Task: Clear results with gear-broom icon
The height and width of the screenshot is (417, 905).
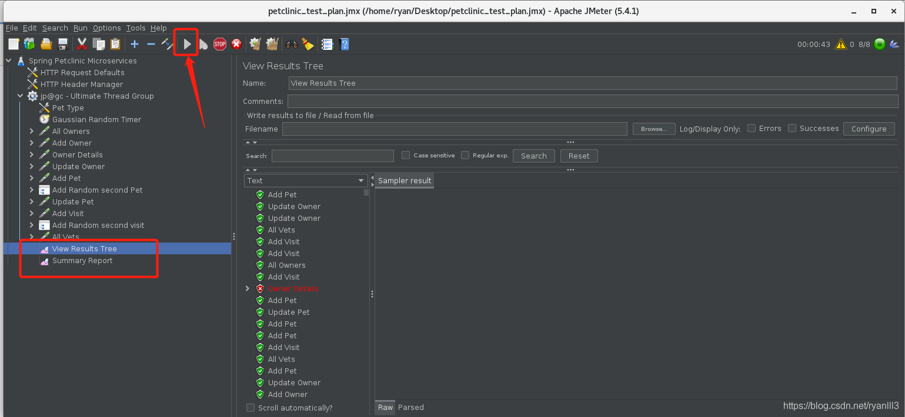Action: click(255, 44)
